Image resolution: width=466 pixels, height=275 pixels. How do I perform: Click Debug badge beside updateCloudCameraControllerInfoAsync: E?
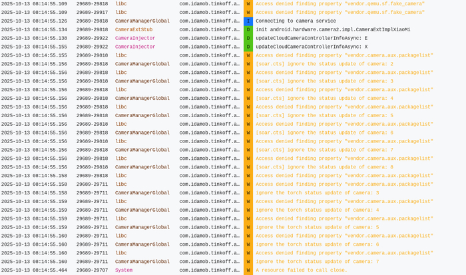248,38
